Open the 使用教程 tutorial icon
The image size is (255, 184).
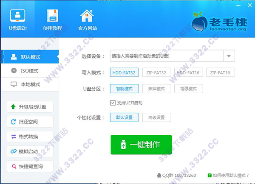(52, 16)
